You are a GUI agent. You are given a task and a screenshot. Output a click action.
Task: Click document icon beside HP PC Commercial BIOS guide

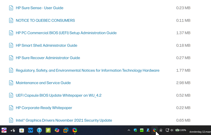tap(11, 33)
